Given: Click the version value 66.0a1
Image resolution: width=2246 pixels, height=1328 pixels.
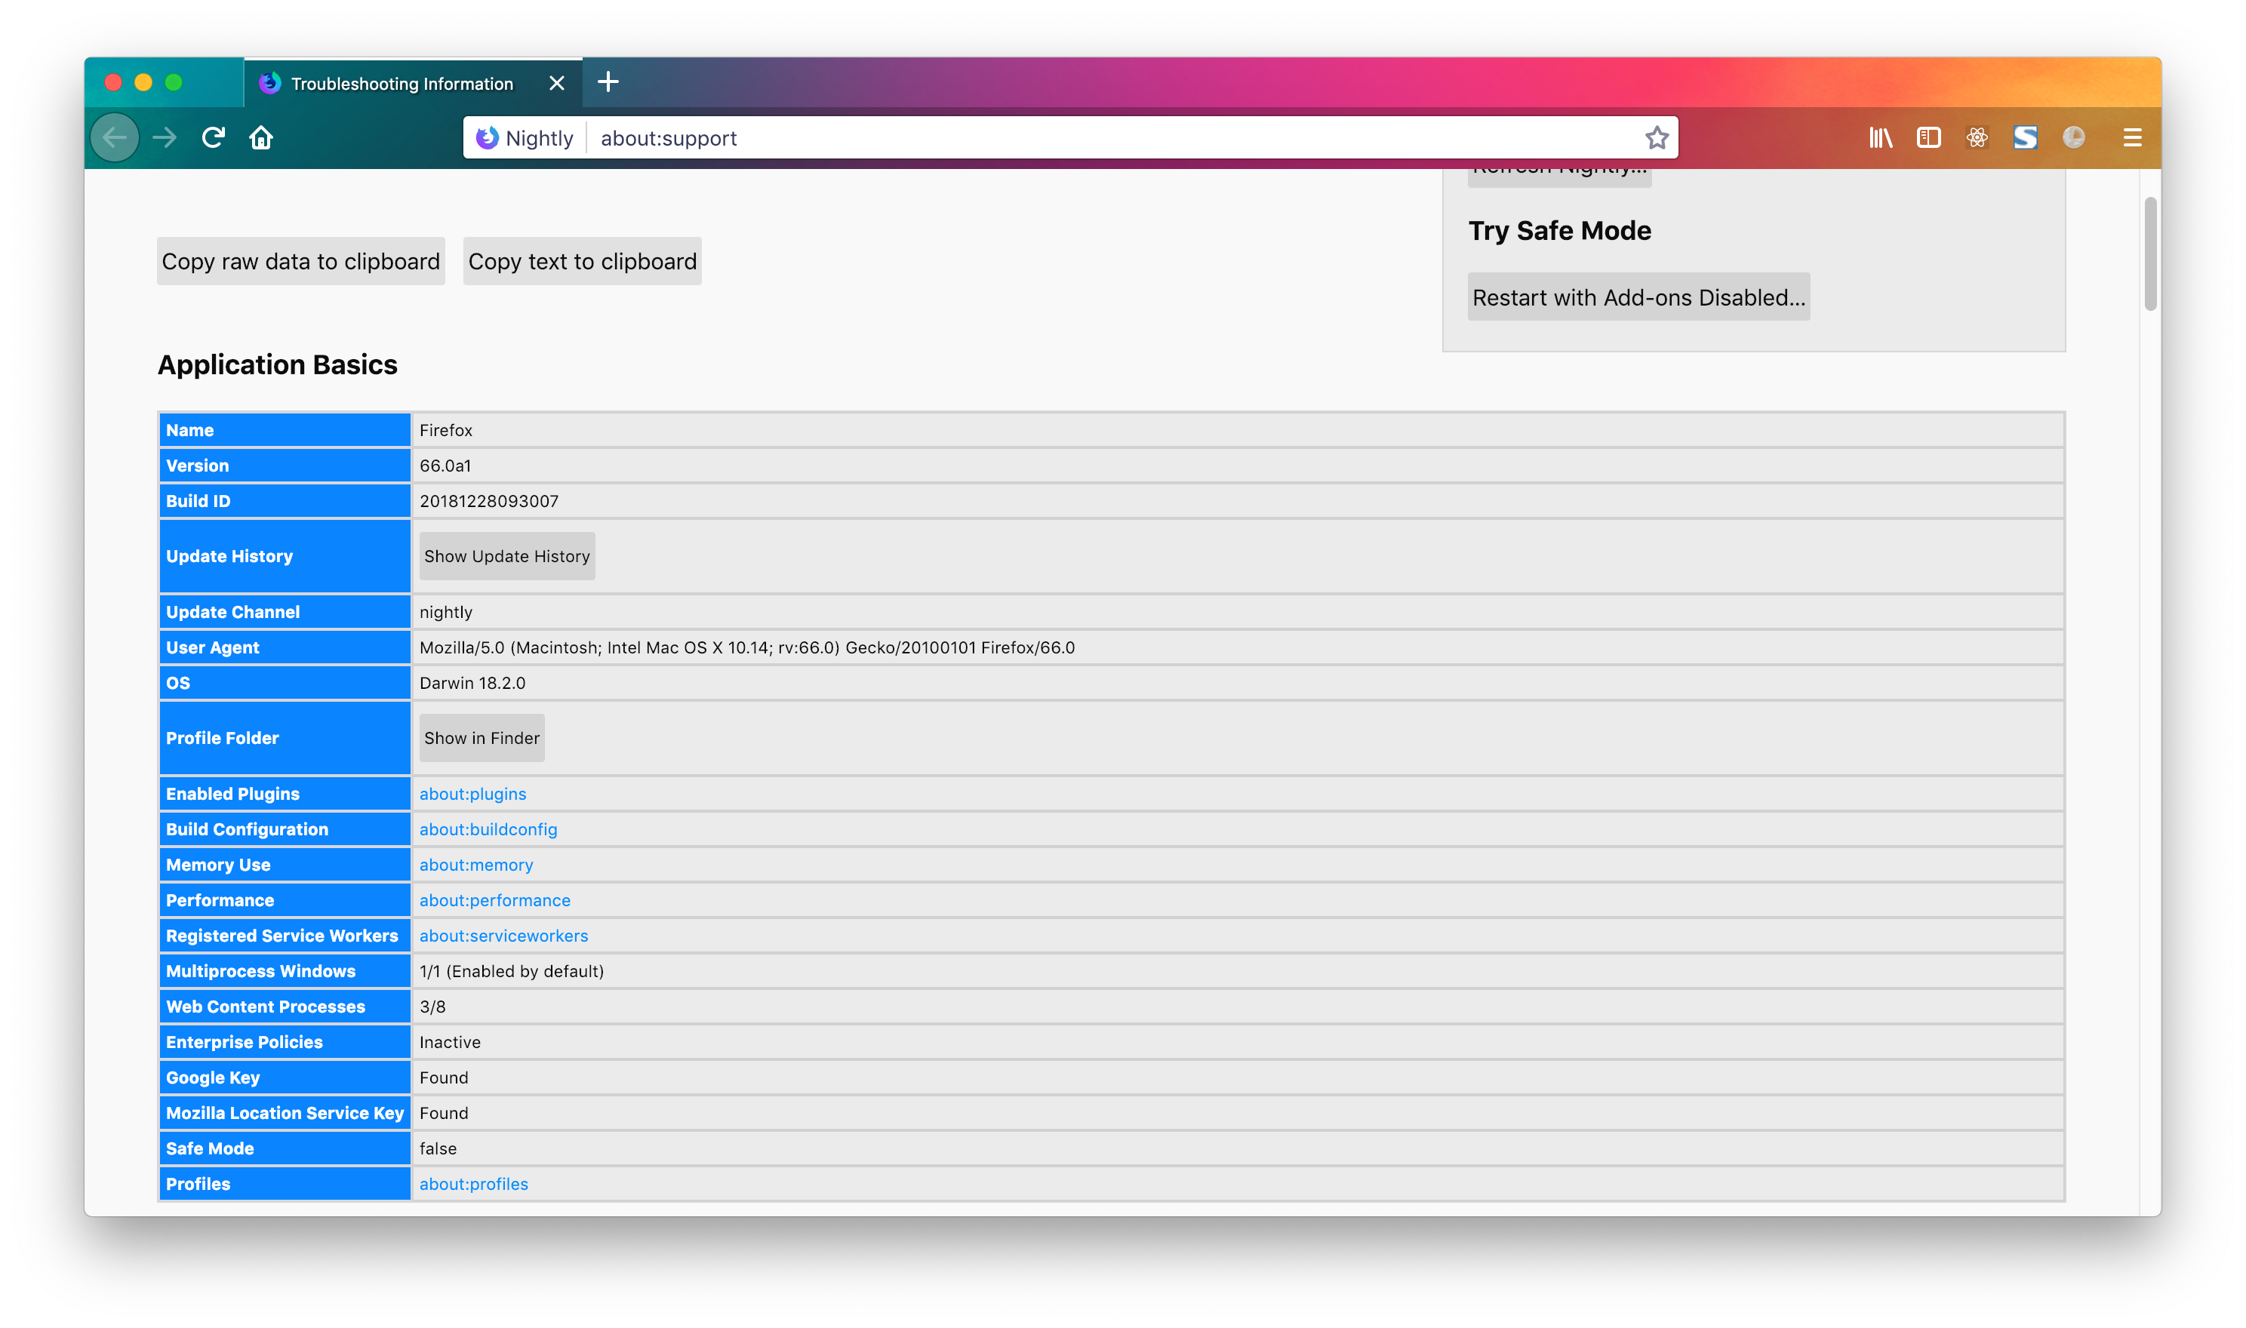Looking at the screenshot, I should [x=445, y=466].
